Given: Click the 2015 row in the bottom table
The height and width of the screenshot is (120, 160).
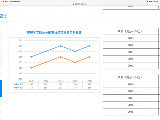Looking at the screenshot, I should click(x=131, y=112).
